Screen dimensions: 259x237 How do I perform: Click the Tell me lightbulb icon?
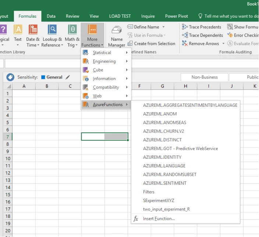(200, 16)
